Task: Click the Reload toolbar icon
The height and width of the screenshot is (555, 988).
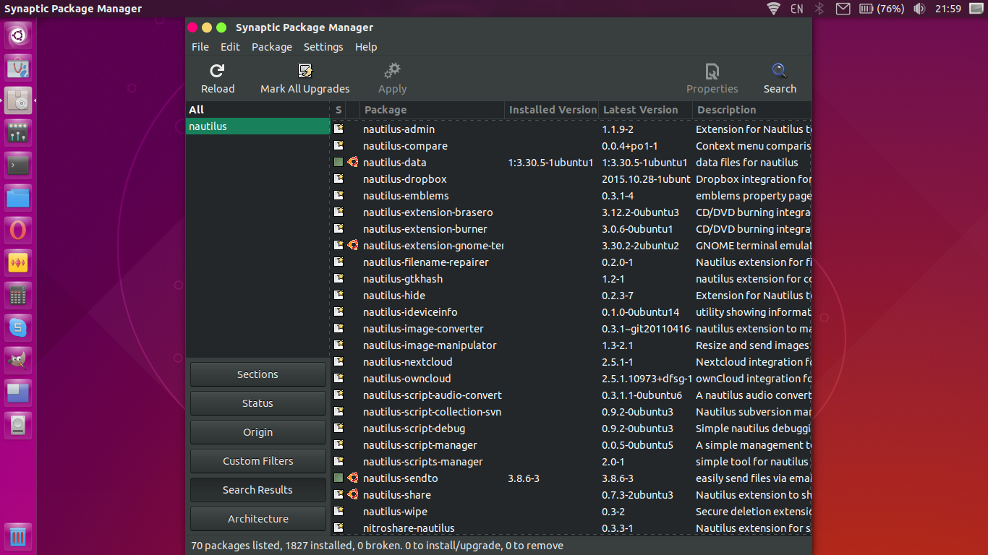Action: tap(217, 71)
